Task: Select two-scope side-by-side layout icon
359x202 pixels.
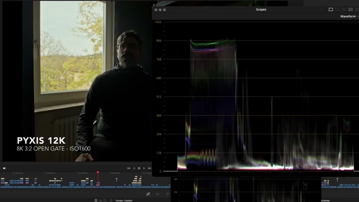Action: (337, 10)
